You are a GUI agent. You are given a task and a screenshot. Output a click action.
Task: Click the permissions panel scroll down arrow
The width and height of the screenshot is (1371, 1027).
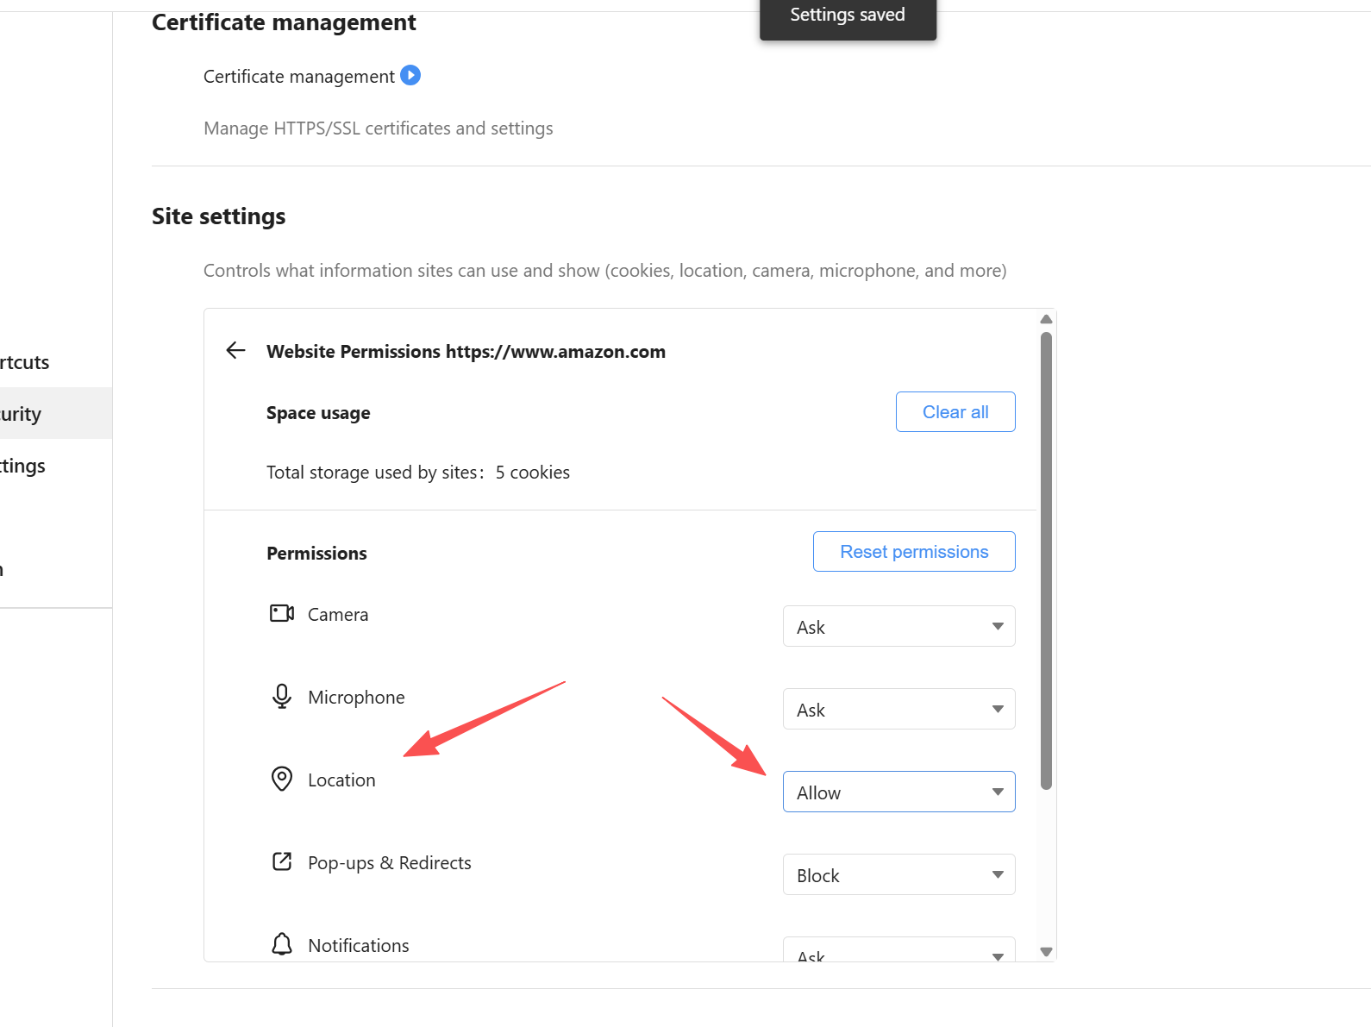(x=1046, y=952)
